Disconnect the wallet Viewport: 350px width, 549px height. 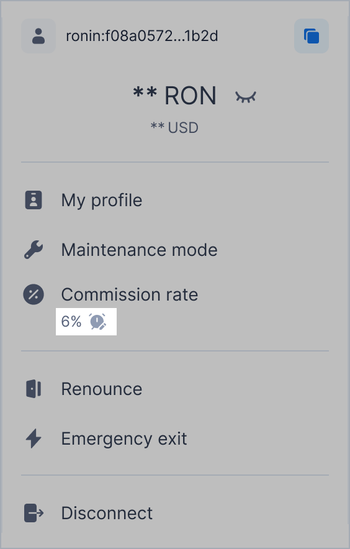point(107,513)
